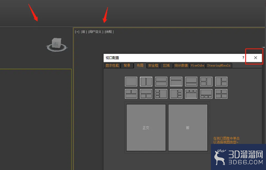Select the single-viewport layout icon
This screenshot has height=170, width=266.
click(x=131, y=82)
